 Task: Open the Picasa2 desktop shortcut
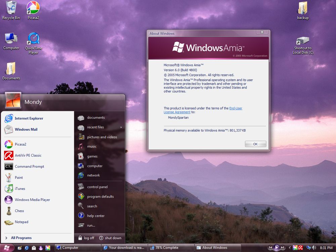(33, 10)
